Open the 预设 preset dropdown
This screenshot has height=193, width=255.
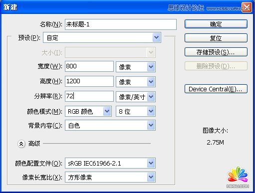tap(102, 38)
